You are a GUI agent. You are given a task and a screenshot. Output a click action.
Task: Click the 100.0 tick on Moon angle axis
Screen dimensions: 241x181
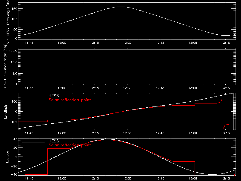coord(13,51)
